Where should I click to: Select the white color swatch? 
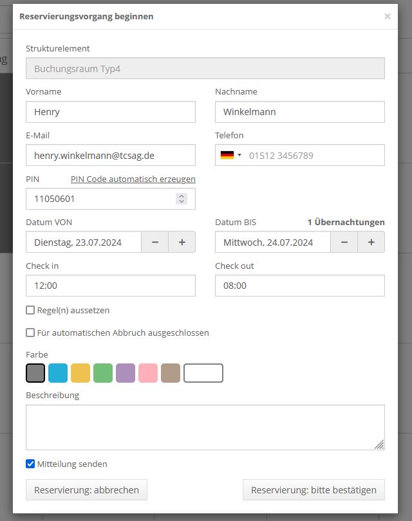coord(203,373)
